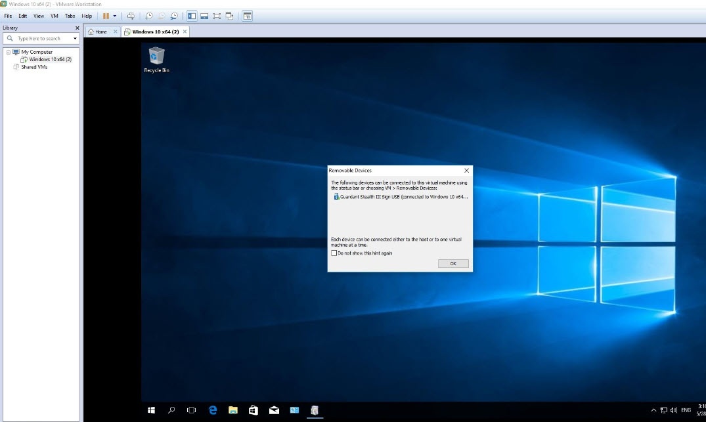The height and width of the screenshot is (422, 706).
Task: Switch to the Home tab
Action: point(98,32)
